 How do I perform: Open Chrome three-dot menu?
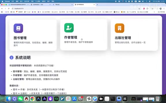pos(164,9)
